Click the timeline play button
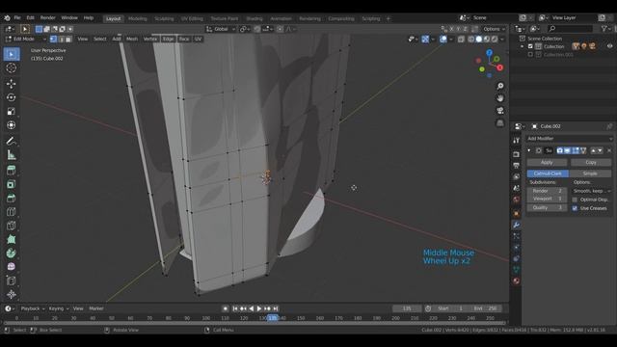617x347 pixels. 259,308
